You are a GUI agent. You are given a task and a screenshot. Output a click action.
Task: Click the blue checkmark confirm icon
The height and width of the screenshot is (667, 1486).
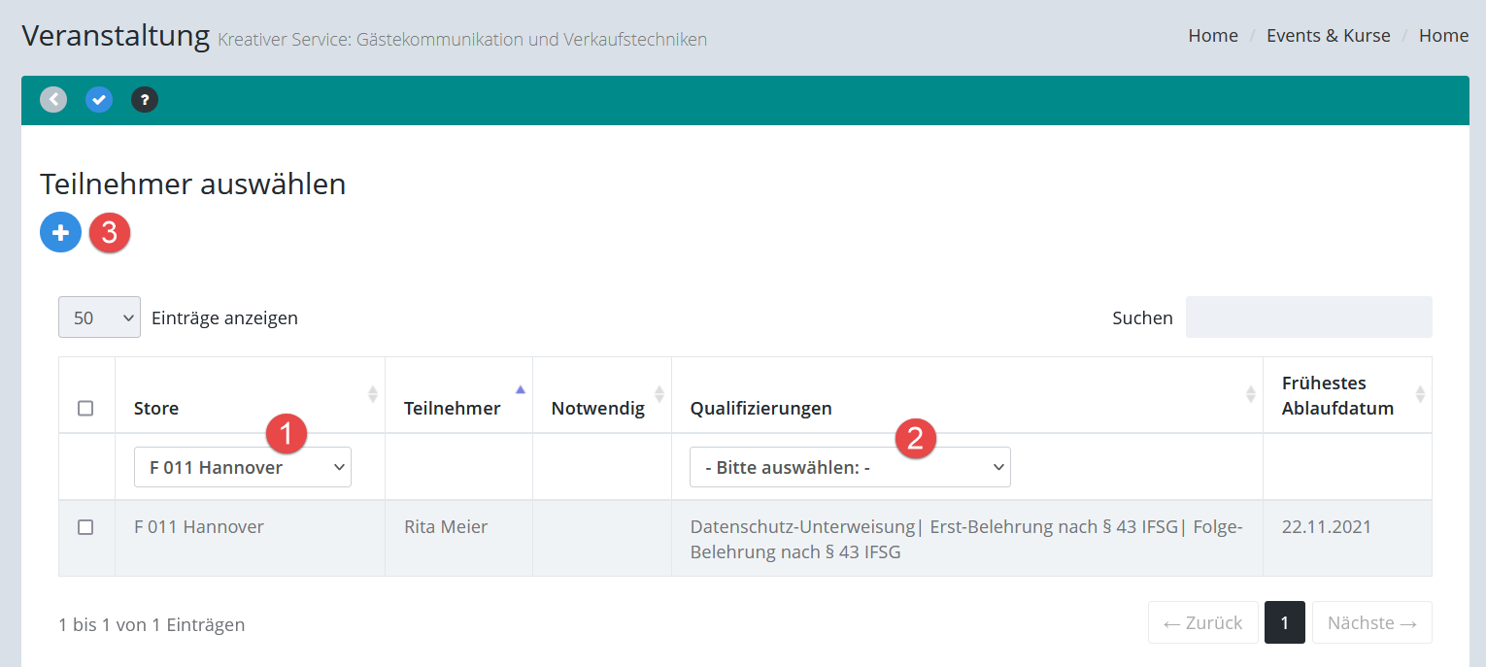99,99
